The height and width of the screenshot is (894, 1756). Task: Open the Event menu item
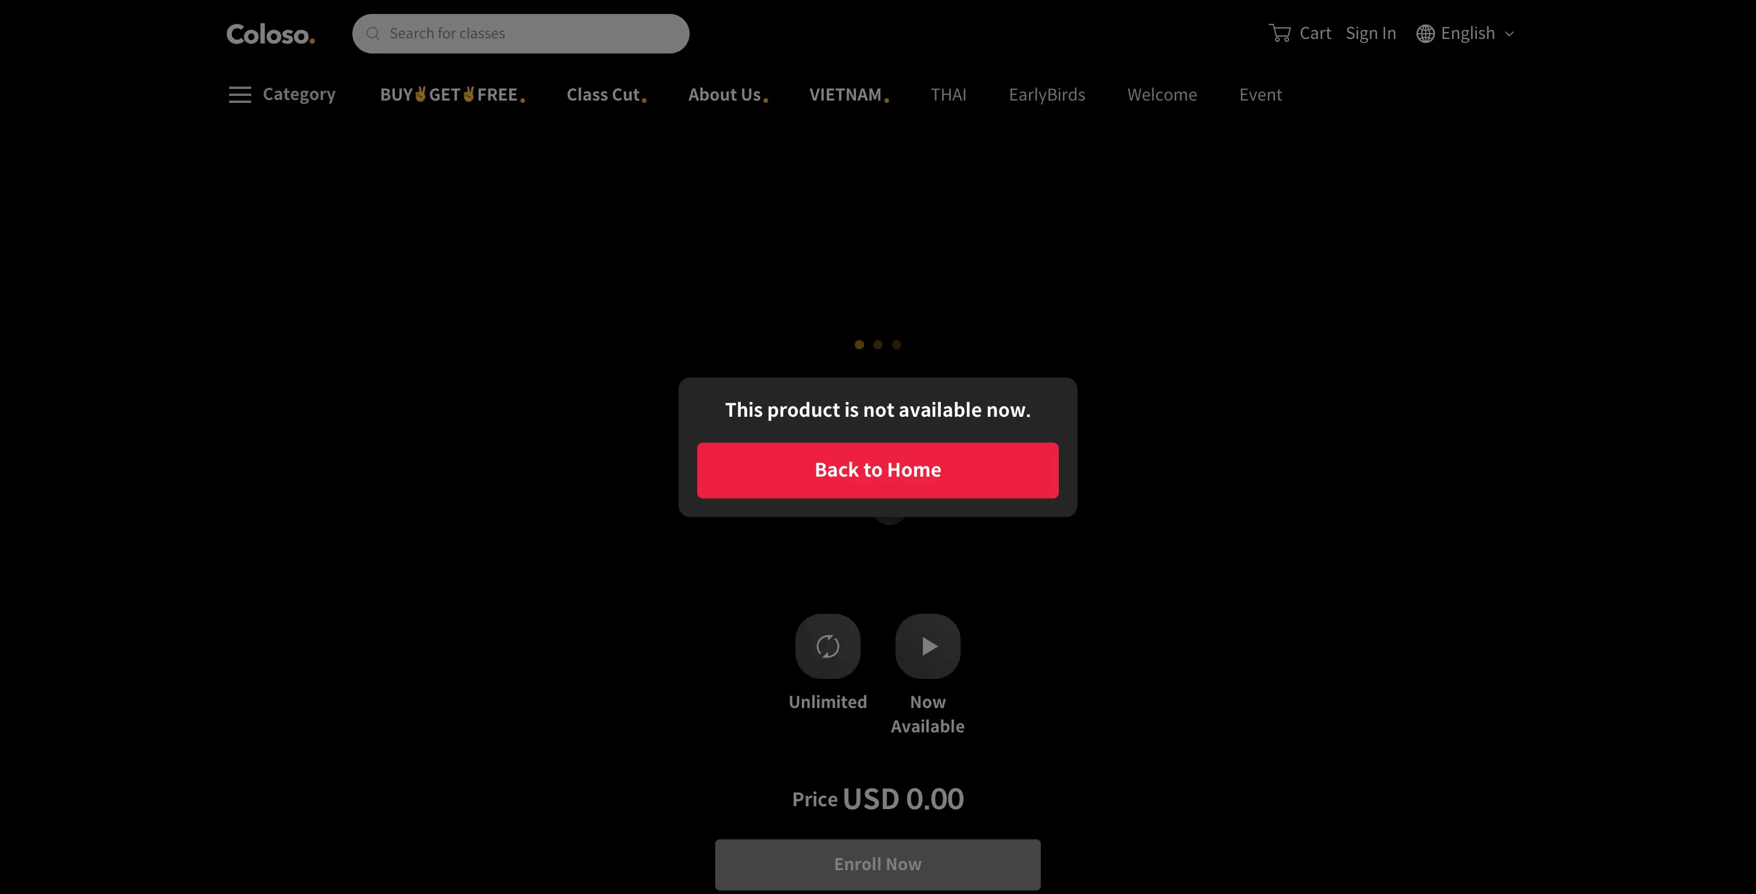tap(1261, 95)
